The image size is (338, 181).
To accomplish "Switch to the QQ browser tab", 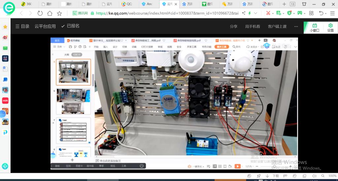I will click(x=126, y=4).
